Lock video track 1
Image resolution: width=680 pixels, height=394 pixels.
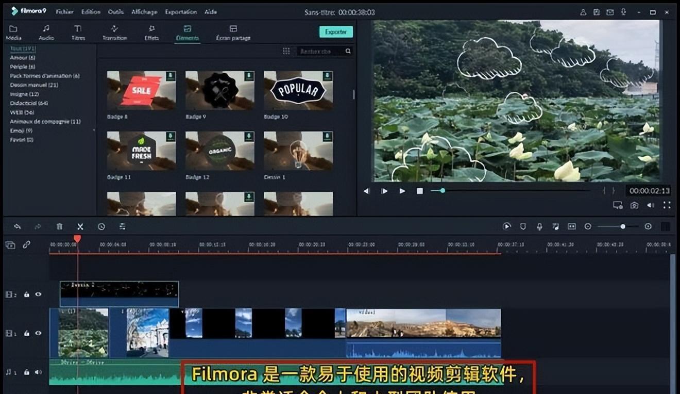coord(27,333)
